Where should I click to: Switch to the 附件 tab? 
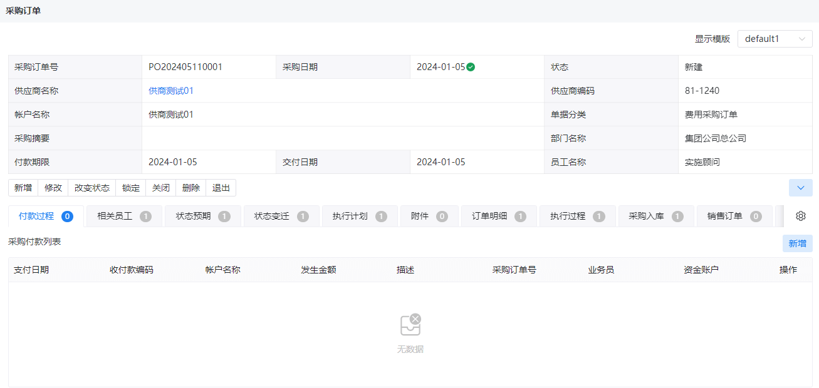click(429, 216)
